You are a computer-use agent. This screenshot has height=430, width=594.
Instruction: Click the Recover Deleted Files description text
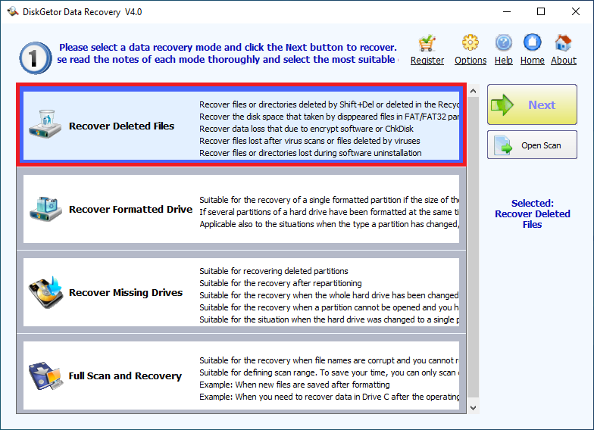point(327,129)
